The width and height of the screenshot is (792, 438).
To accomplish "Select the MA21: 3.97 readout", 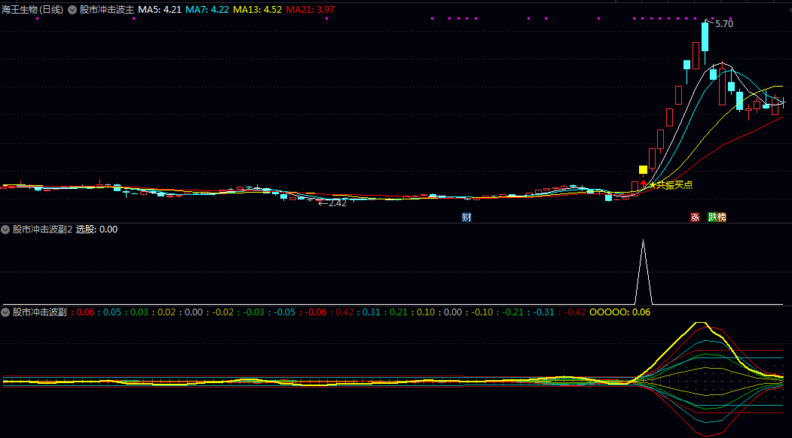I will (x=310, y=10).
